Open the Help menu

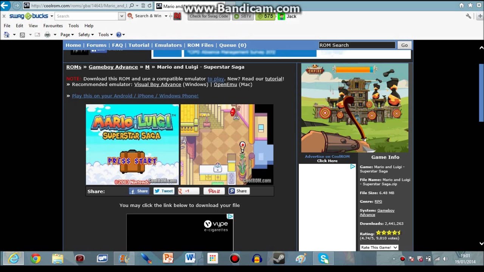click(89, 26)
